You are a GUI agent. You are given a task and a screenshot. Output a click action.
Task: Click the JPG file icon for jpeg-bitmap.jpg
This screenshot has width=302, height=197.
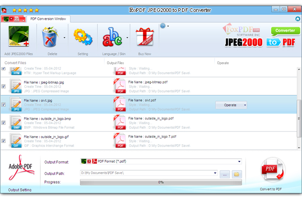(x=16, y=86)
